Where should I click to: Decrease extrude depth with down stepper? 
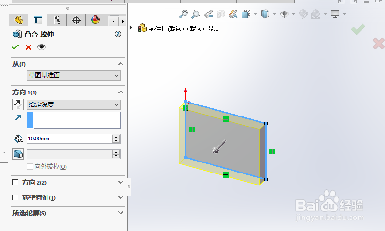click(116, 141)
